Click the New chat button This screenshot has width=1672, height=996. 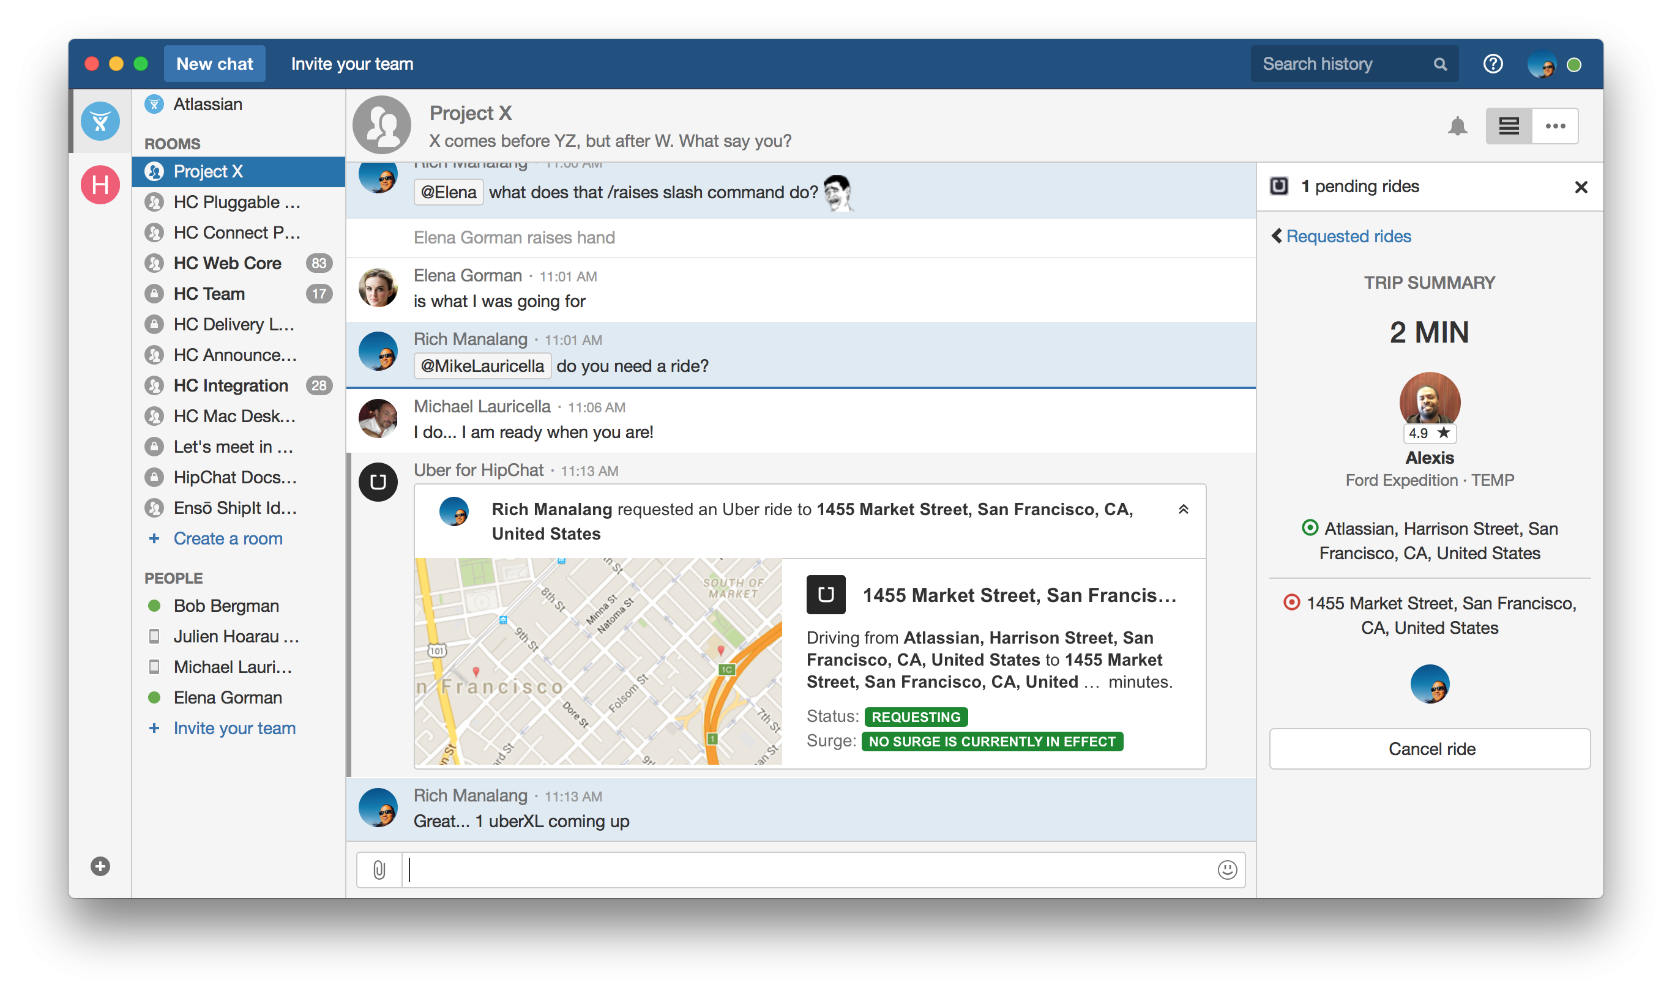tap(215, 64)
